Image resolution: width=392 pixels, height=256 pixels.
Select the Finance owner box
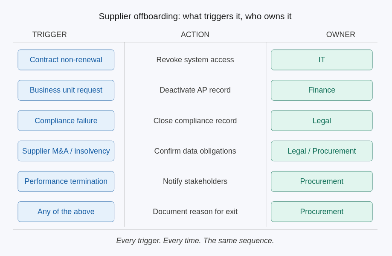pyautogui.click(x=322, y=90)
